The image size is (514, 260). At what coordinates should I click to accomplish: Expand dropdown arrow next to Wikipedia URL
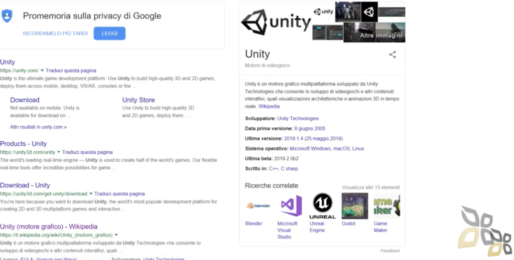[116, 235]
